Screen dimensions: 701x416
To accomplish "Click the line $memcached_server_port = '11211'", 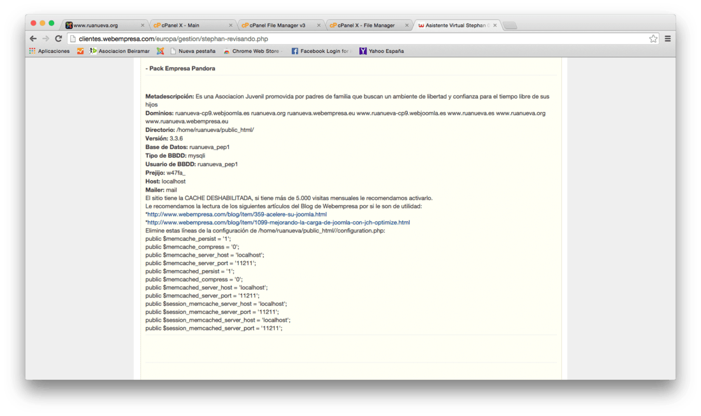I will 203,296.
